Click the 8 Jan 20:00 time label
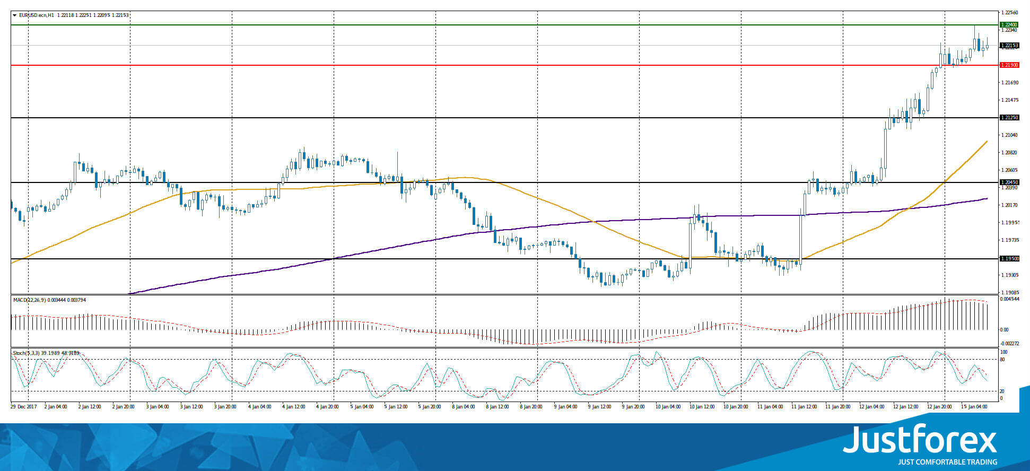This screenshot has height=471, width=1030. point(531,407)
